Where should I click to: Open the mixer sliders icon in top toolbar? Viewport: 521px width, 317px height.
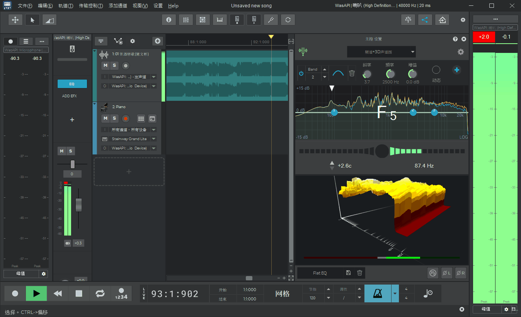[x=186, y=20]
